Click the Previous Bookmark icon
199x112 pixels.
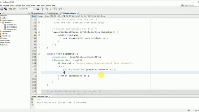(x=79, y=16)
